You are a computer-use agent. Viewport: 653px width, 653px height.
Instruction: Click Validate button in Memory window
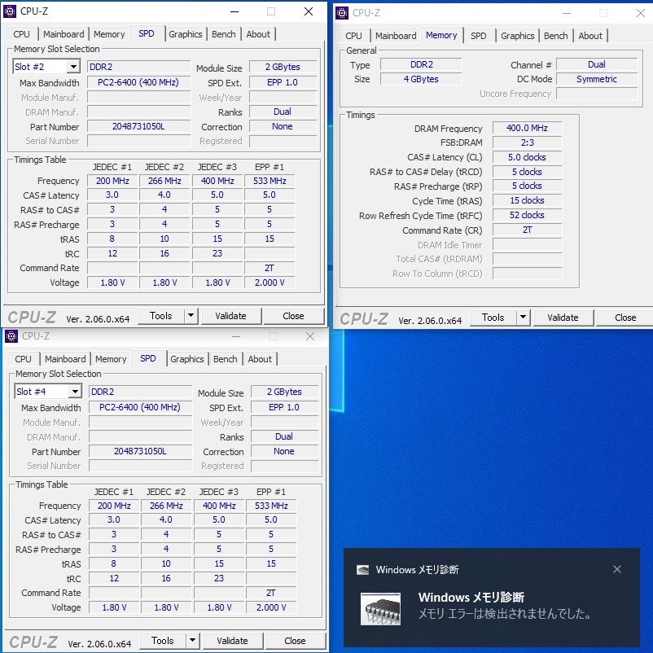[563, 318]
